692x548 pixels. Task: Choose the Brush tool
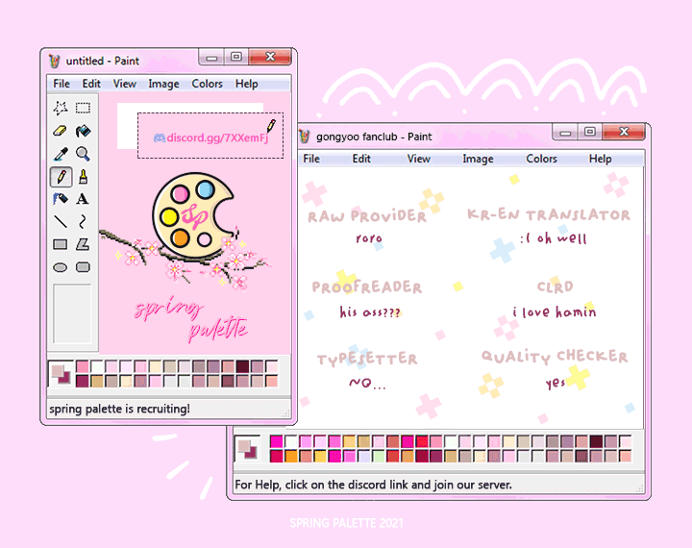coord(84,177)
